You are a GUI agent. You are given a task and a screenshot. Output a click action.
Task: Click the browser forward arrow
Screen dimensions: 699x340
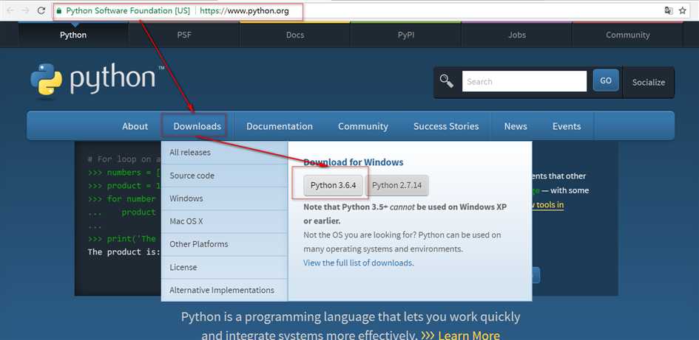25,10
